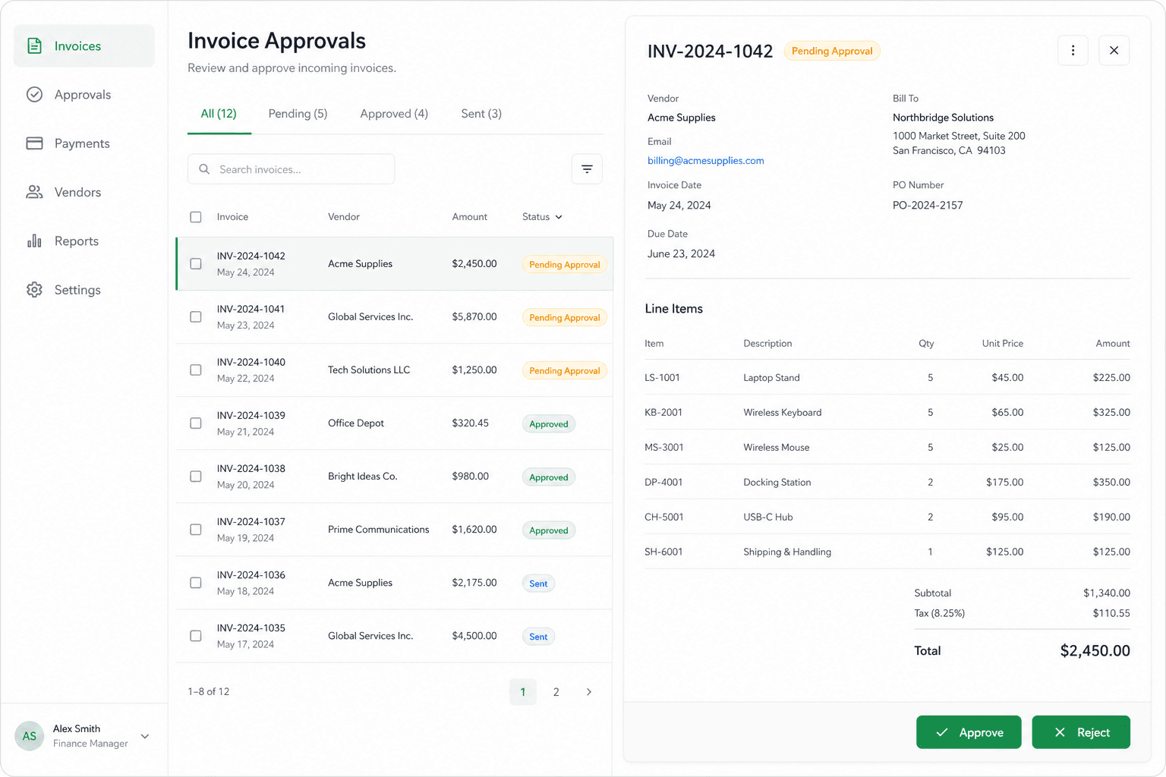Click the Sent badge on INV-2024-1036
This screenshot has height=777, width=1166.
pos(538,584)
